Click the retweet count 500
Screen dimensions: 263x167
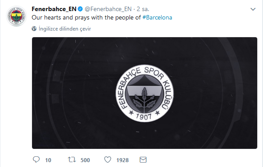[x=85, y=160]
